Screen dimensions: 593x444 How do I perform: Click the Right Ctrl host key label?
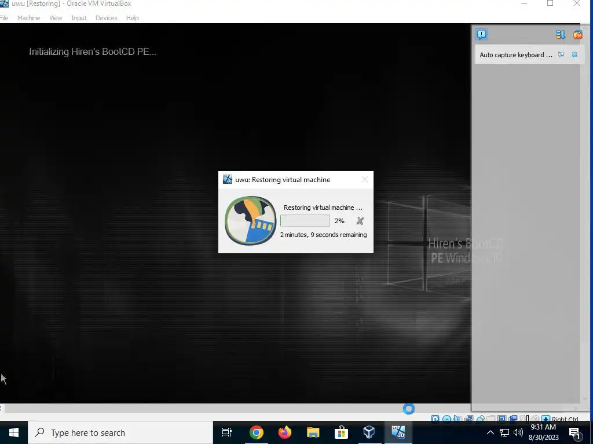point(565,419)
